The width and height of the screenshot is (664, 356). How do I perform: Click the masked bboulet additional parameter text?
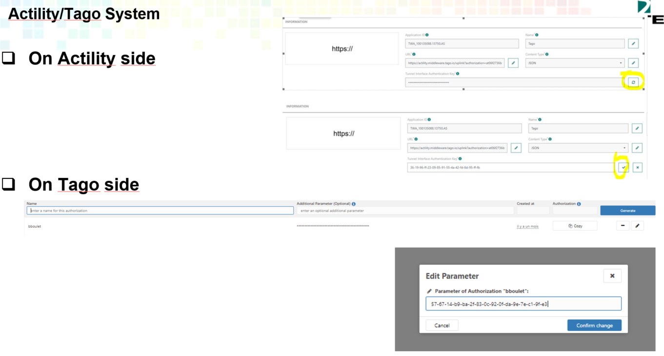click(x=333, y=226)
